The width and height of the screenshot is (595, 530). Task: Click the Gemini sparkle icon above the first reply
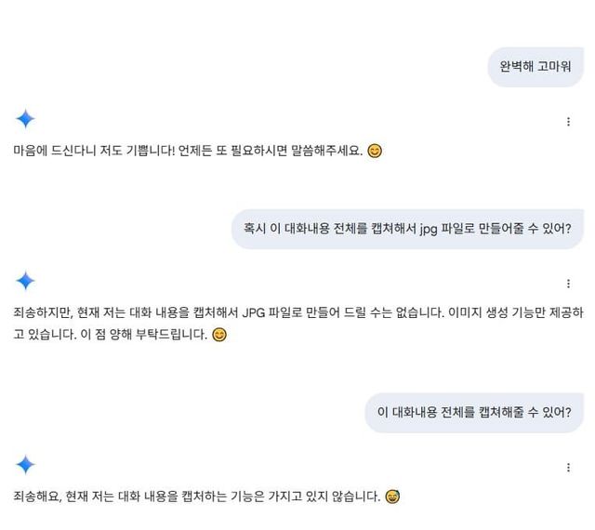pos(25,119)
